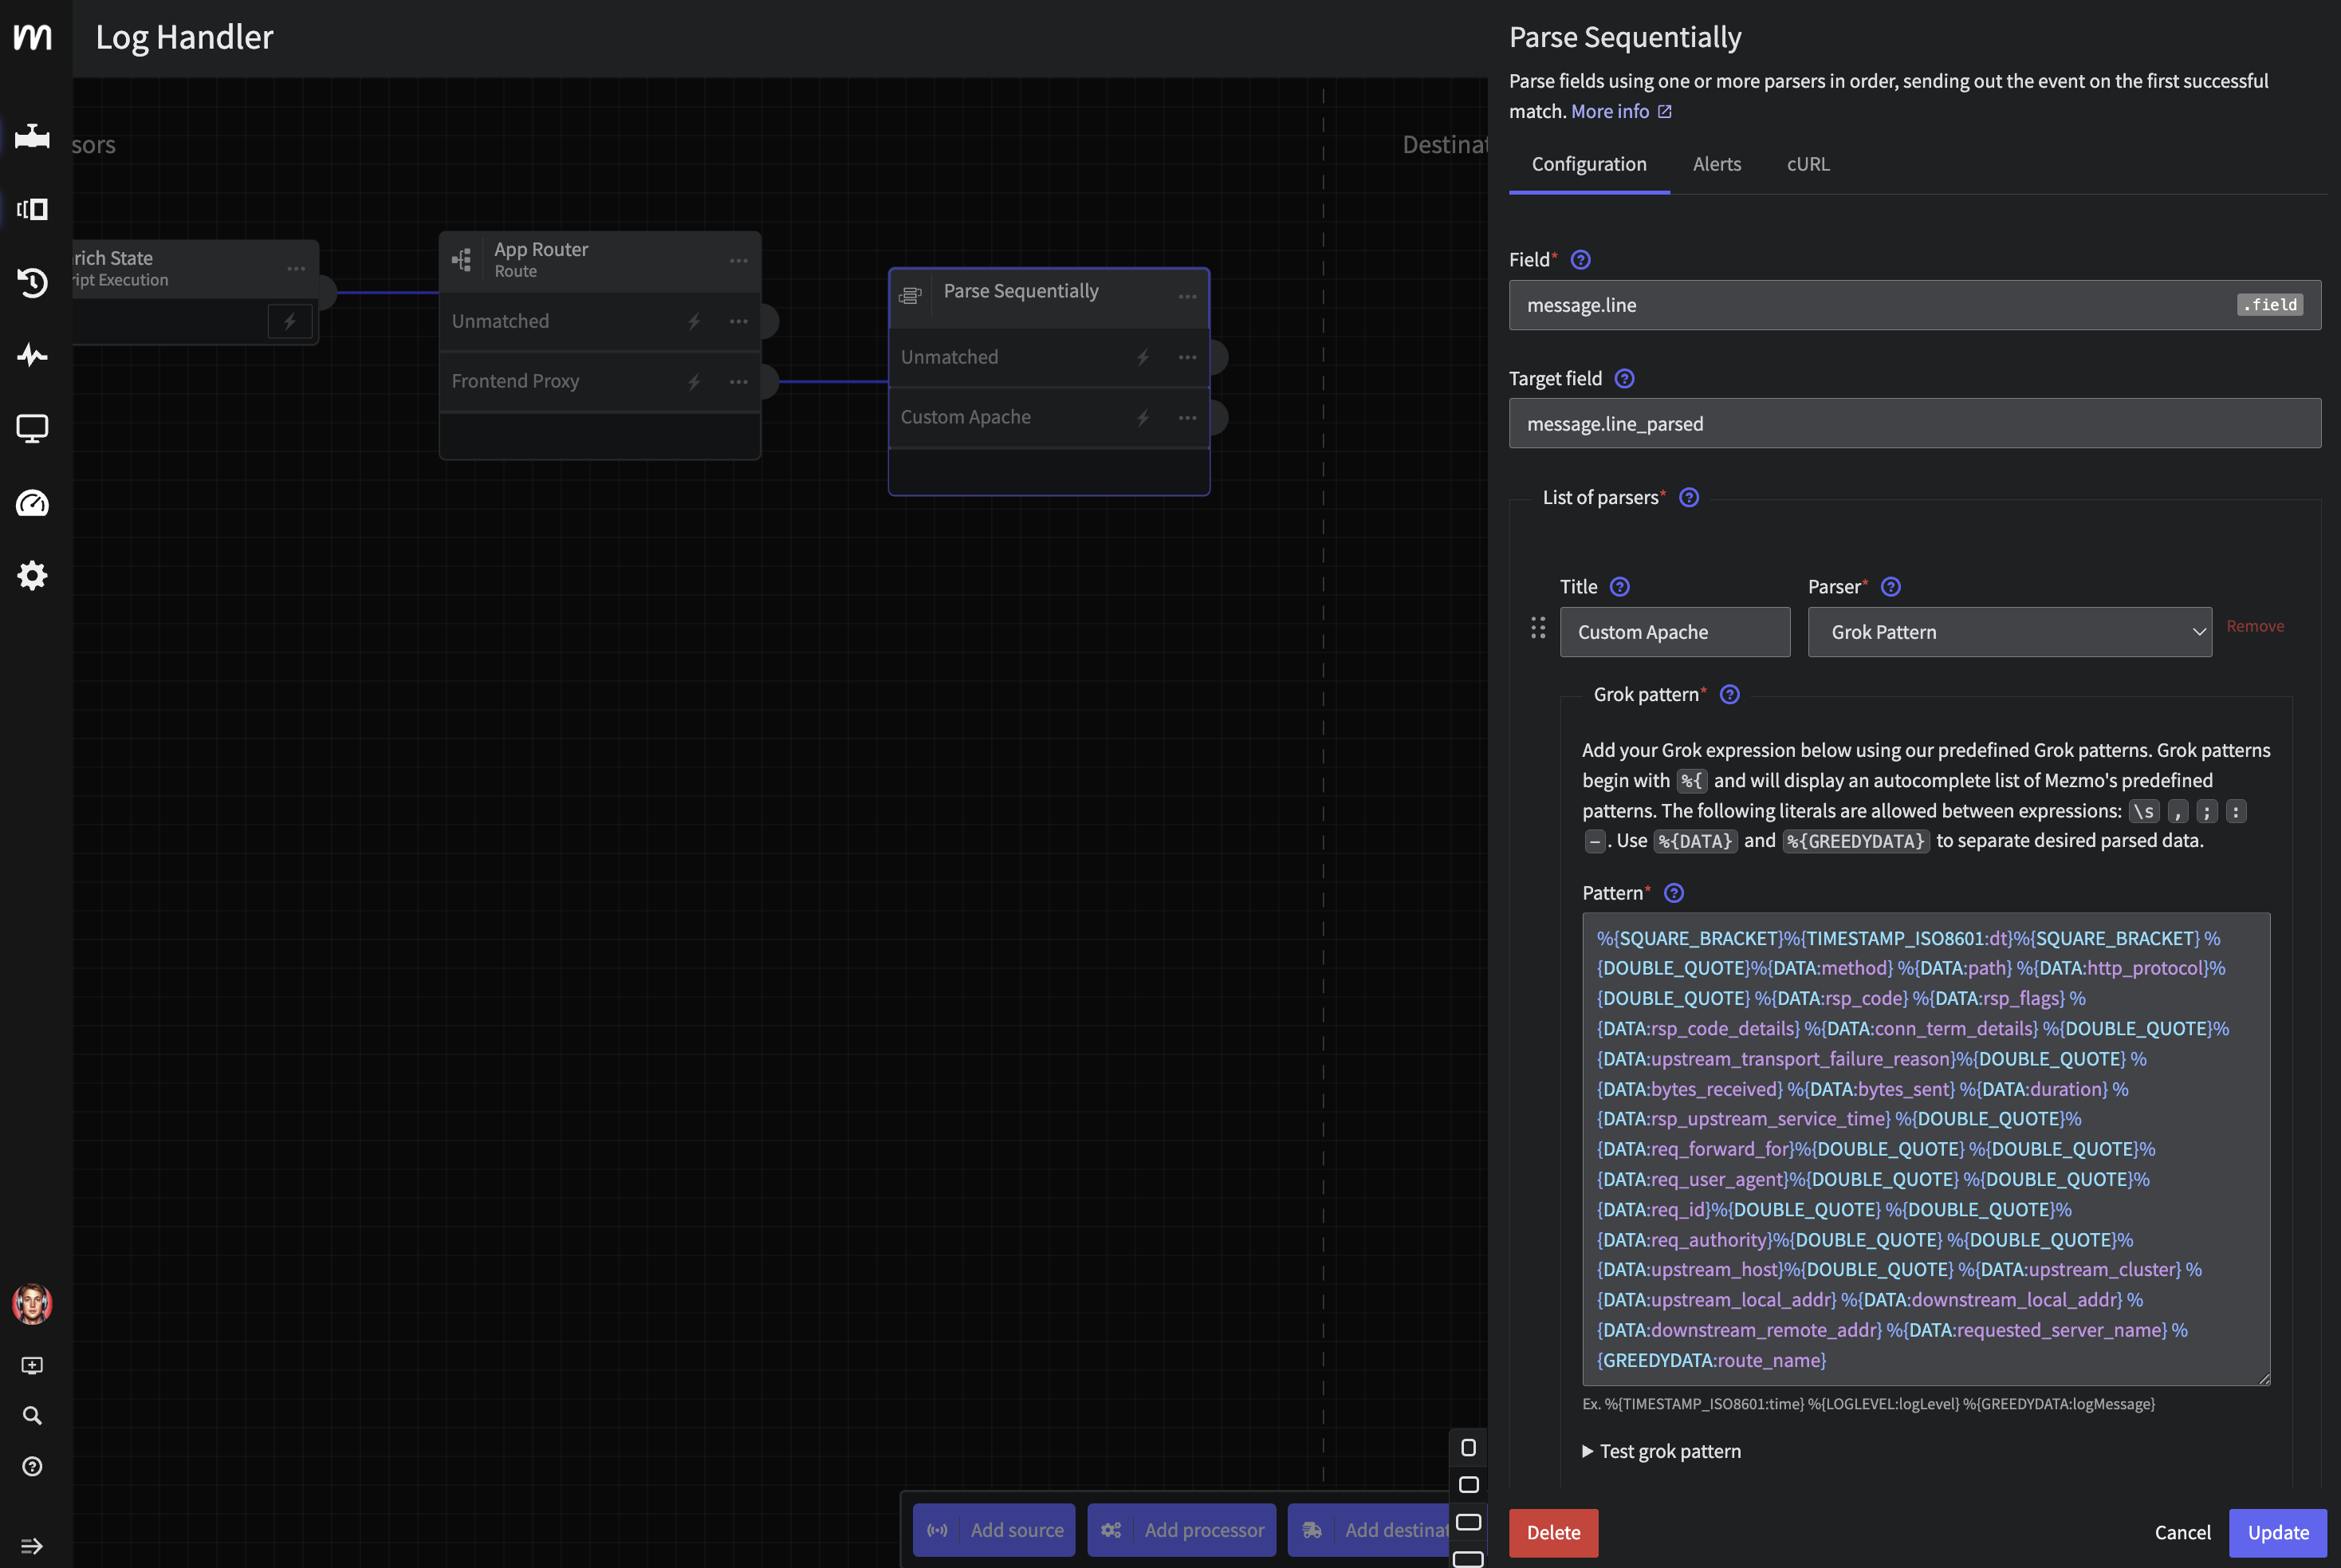The image size is (2341, 1568).
Task: Open the dashboards monitor icon
Action: point(33,427)
